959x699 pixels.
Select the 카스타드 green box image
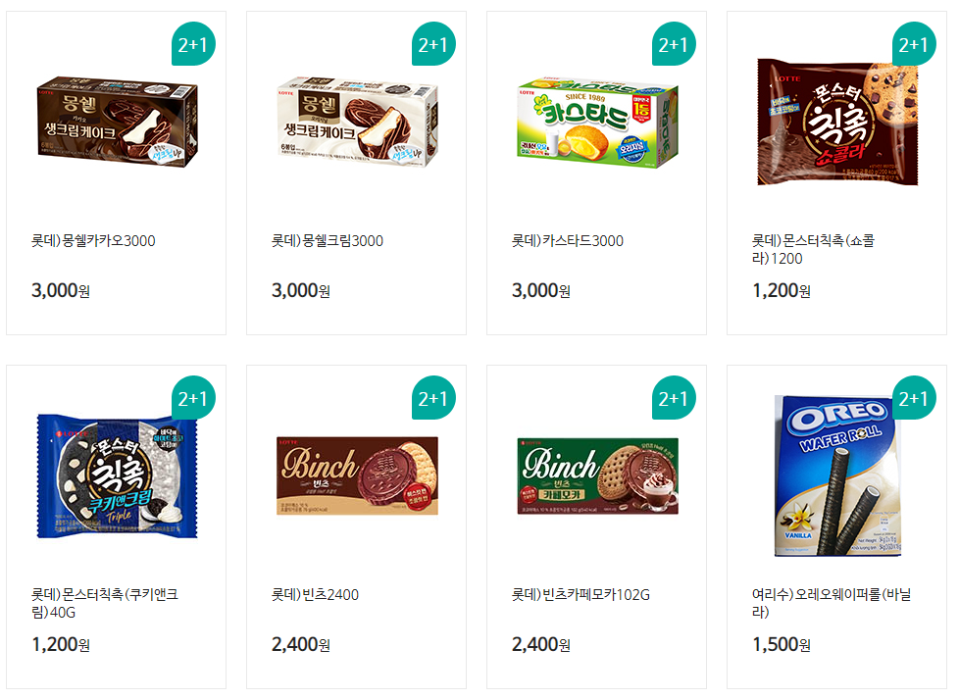[x=597, y=123]
